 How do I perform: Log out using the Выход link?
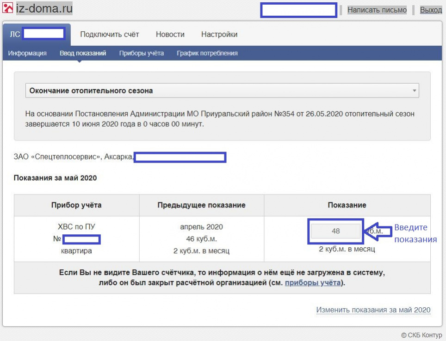pos(431,10)
